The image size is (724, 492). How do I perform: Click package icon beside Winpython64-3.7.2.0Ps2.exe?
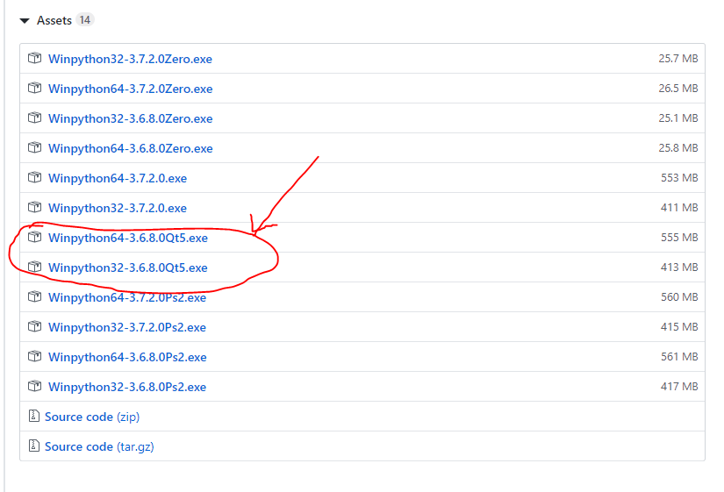[x=34, y=296]
